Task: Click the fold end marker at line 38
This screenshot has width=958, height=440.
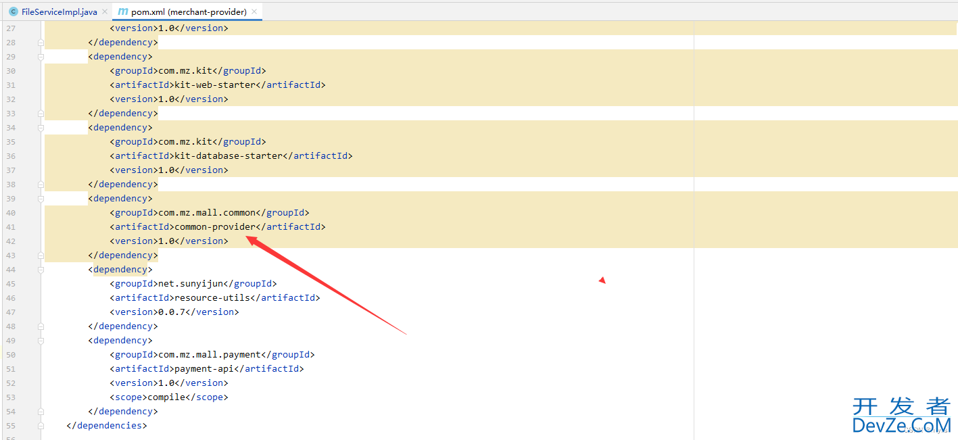Action: click(x=41, y=185)
